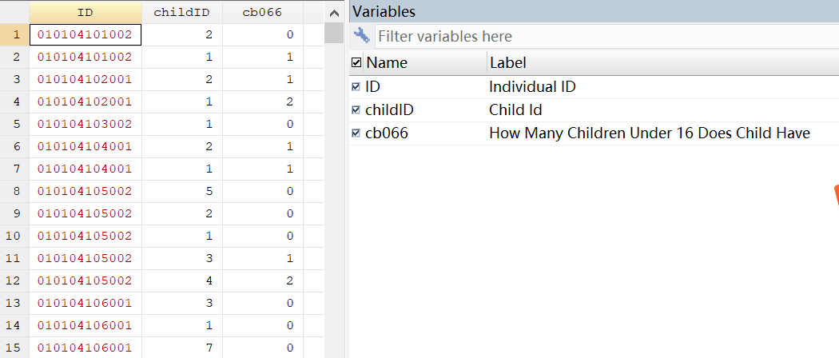Click the cb066 cell in row 4
The image size is (839, 358).
[263, 101]
